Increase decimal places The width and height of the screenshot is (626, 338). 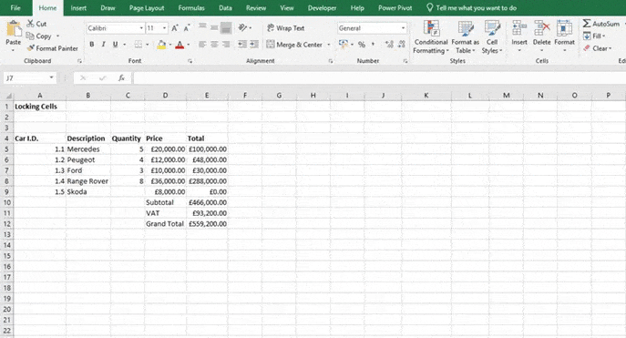(x=389, y=45)
